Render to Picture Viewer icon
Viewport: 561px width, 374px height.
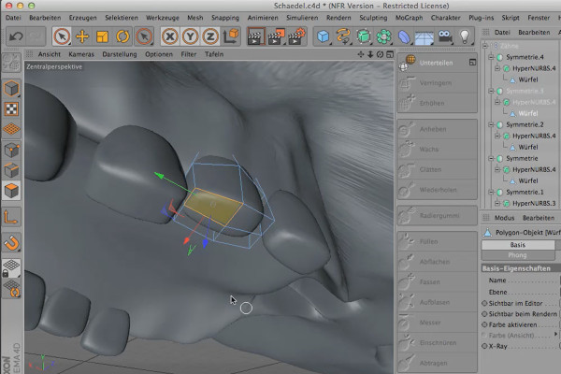coord(276,36)
